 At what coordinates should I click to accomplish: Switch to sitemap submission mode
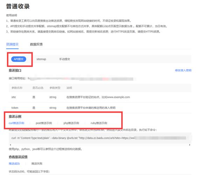41,59
